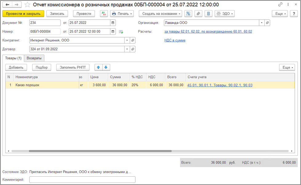Select the unit cell кг
The height and width of the screenshot is (185, 301).
tap(83, 85)
